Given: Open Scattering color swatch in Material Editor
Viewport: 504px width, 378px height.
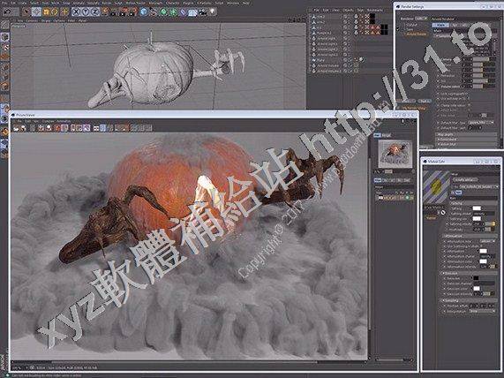Looking at the screenshot, I should [477, 208].
